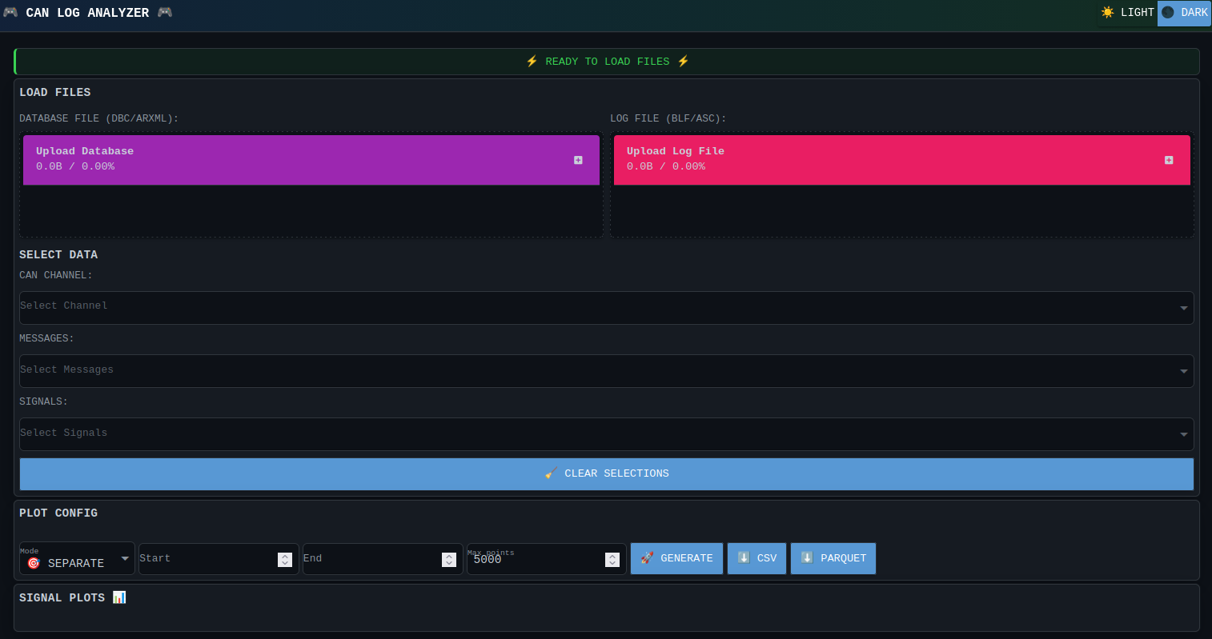Screen dimensions: 1212x639
Task: Click the gamepad icon right of title
Action: [165, 12]
